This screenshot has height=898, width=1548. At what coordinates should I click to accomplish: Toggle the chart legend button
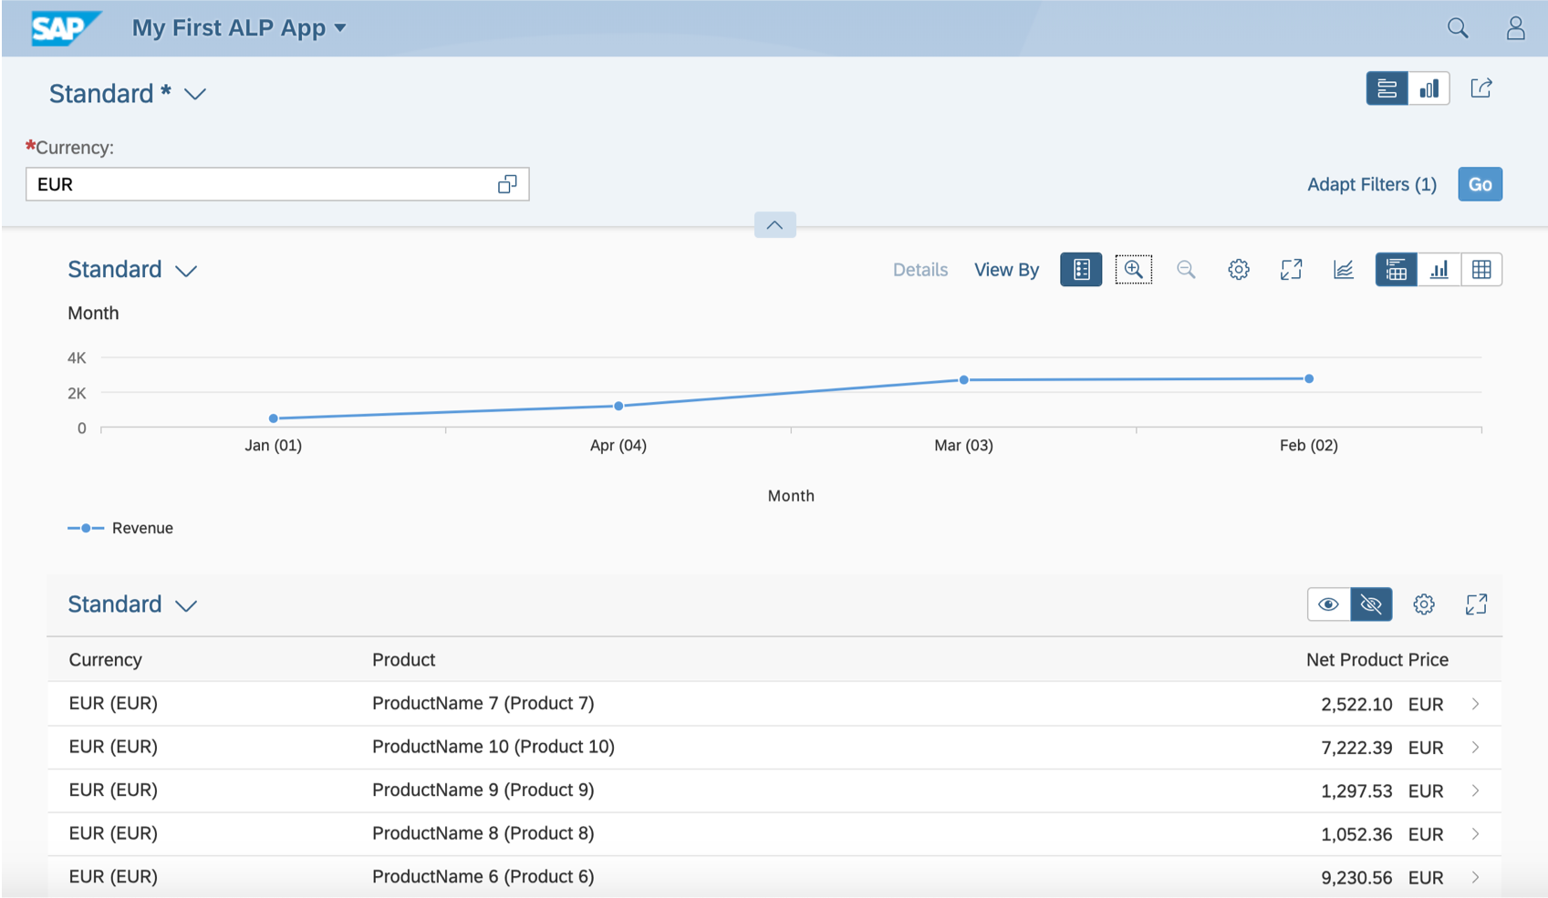tap(1081, 270)
